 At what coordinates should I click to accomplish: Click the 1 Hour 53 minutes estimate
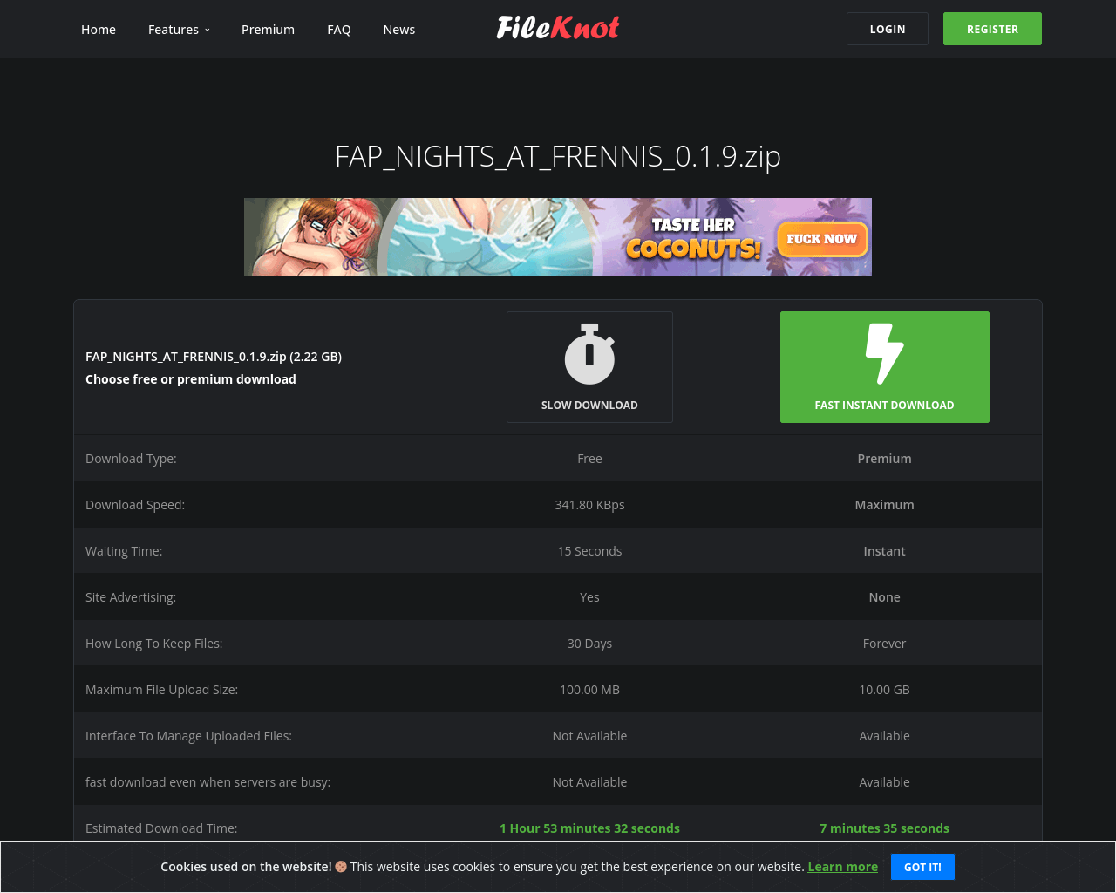coord(589,828)
